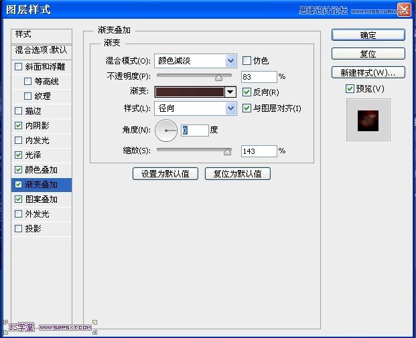Click the dark brown gradient swatch
The height and width of the screenshot is (338, 416).
click(x=190, y=92)
